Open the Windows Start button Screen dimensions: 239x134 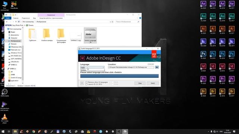pos(3,131)
